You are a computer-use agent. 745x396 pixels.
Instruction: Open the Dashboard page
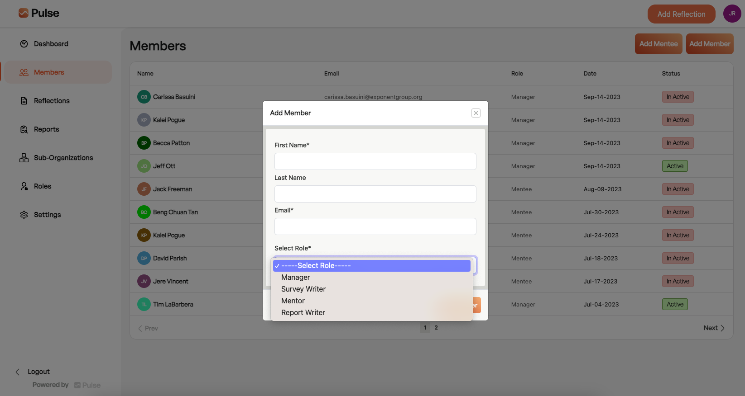[51, 44]
